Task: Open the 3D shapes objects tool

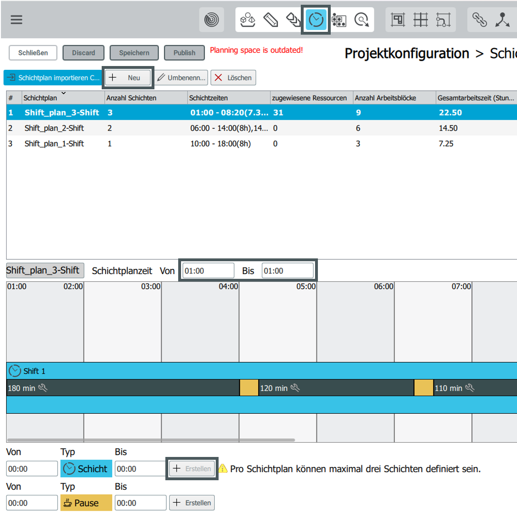Action: click(x=248, y=20)
